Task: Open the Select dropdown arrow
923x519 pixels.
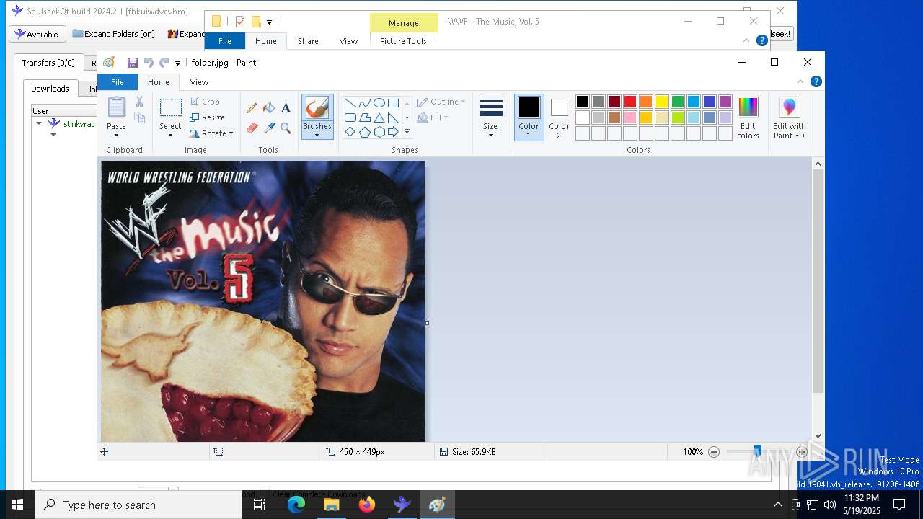Action: [x=171, y=136]
